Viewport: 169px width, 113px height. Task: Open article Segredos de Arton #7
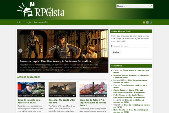[x=93, y=103]
